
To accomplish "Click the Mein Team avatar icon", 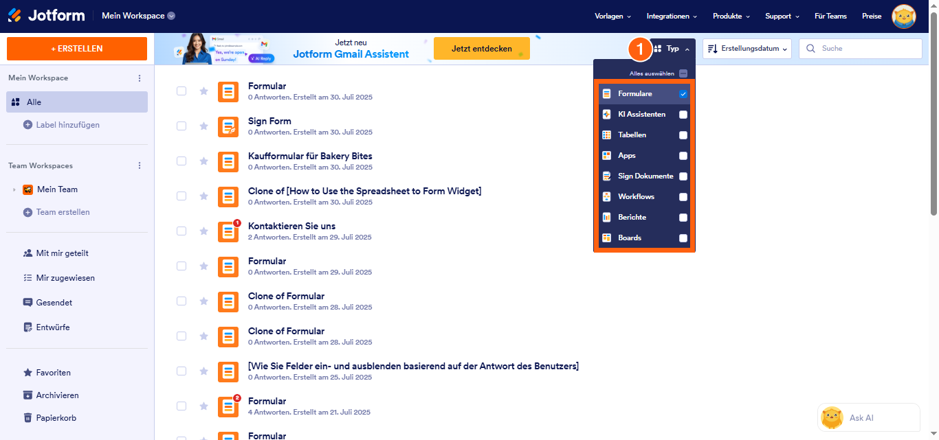I will click(28, 189).
